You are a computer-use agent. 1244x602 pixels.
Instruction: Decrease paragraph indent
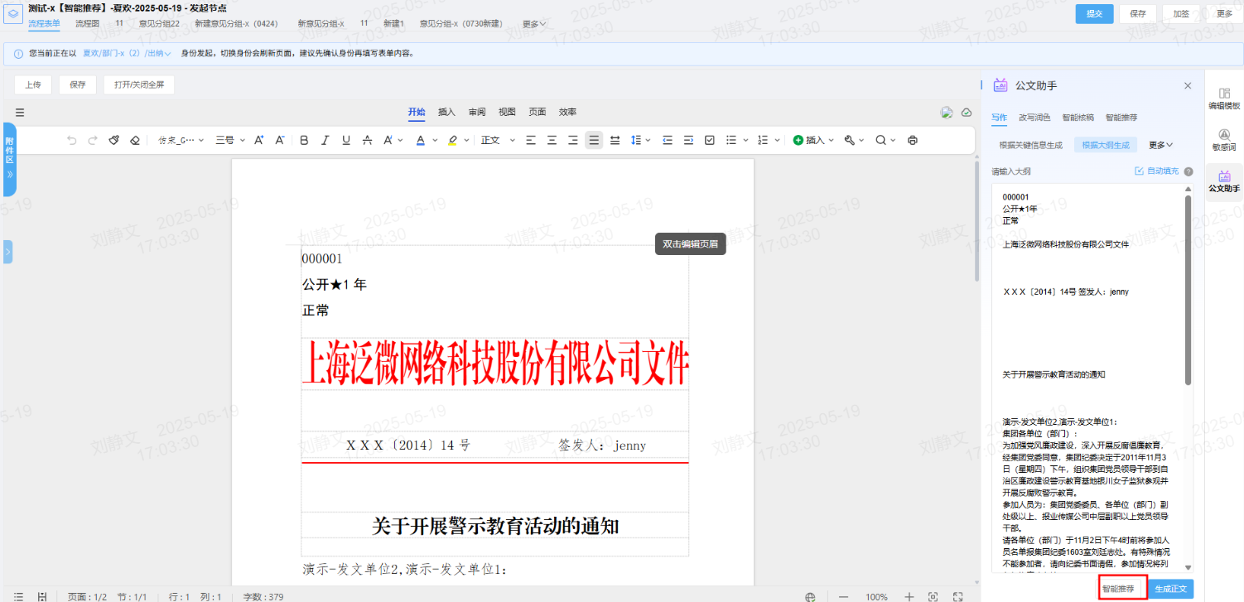pyautogui.click(x=668, y=140)
